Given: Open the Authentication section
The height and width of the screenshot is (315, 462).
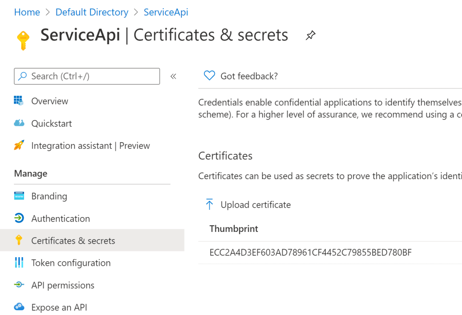Looking at the screenshot, I should pos(60,218).
